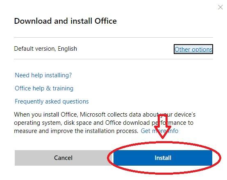Choose a different version via Other options

(x=193, y=49)
